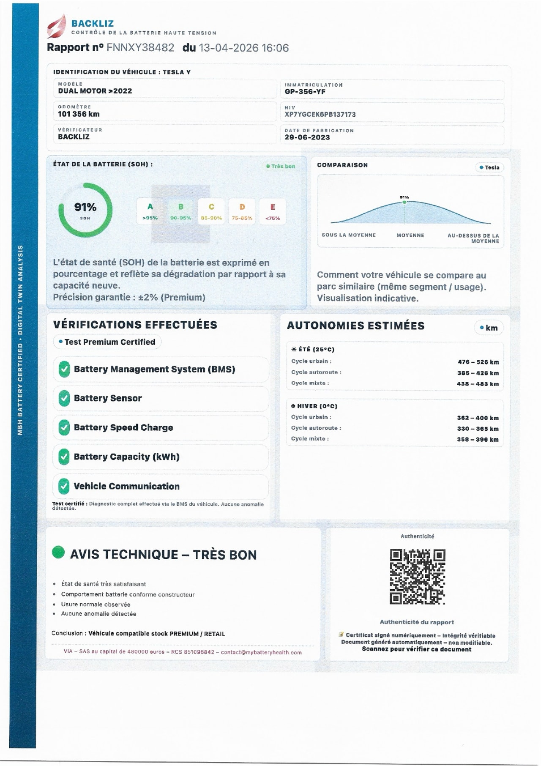Click the green check beside Vehicle Communication

[x=64, y=486]
